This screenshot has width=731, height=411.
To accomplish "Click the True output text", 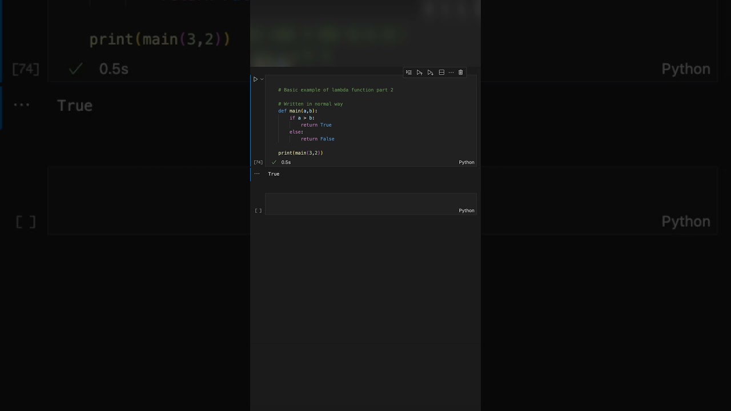I will coord(274,174).
